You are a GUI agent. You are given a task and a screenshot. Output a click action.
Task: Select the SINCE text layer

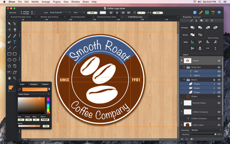point(196,75)
